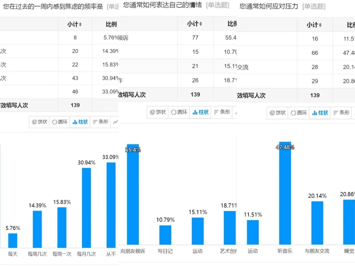Click the 比例 header in anxiety frequency table
The width and height of the screenshot is (355, 266).
[111, 24]
